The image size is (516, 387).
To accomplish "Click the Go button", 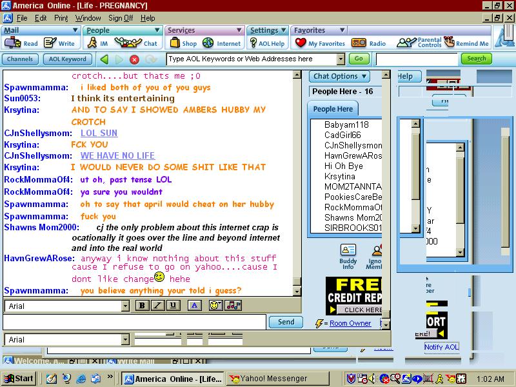I will tap(359, 59).
